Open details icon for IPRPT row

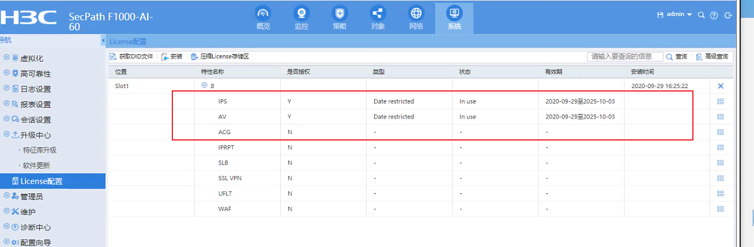point(721,147)
